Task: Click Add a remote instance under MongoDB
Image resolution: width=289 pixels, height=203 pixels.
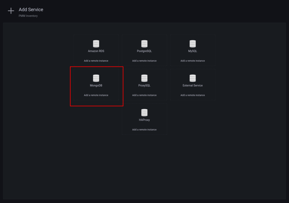Action: point(96,95)
